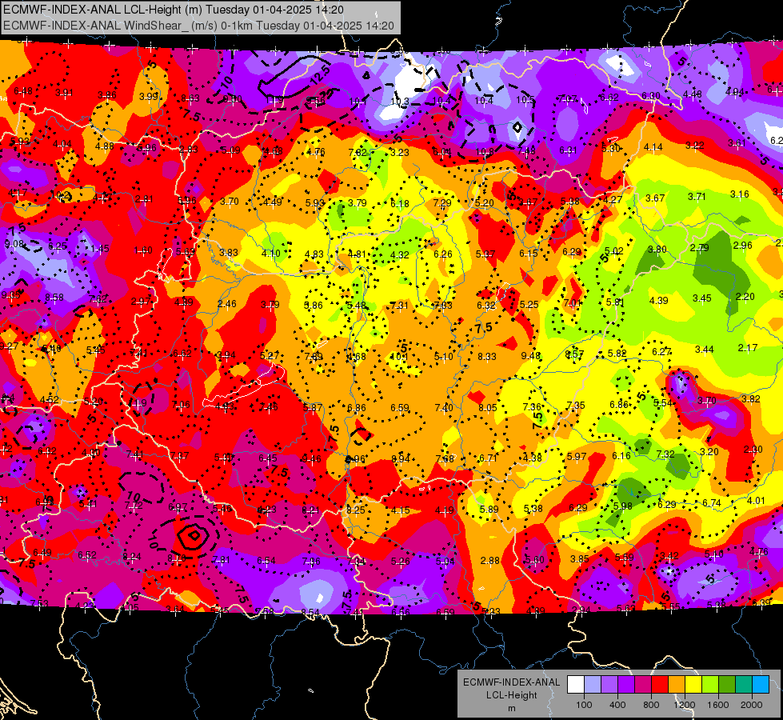
Task: Click the 12.5 contour label
Action: (x=320, y=75)
